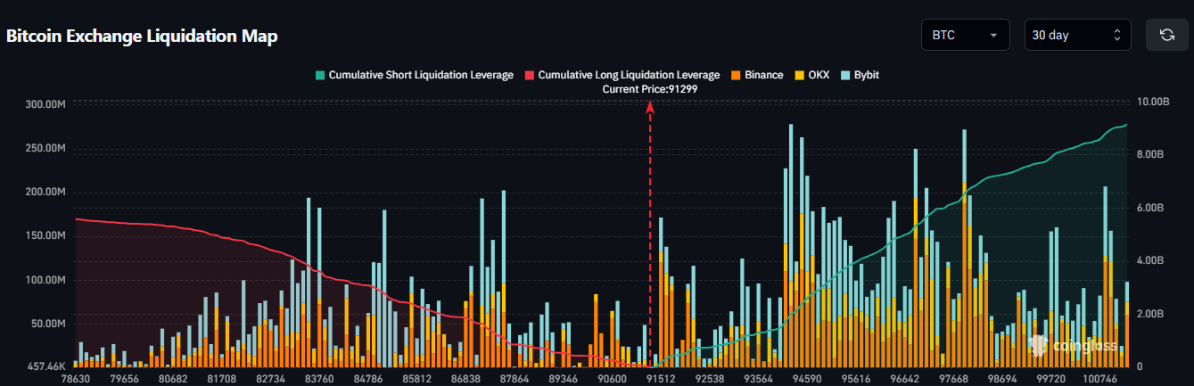Viewport: 1194px width, 386px height.
Task: Click the 98694 price axis label
Action: [1004, 379]
